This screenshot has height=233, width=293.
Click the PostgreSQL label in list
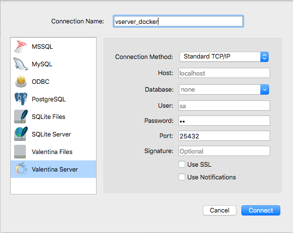click(x=49, y=99)
